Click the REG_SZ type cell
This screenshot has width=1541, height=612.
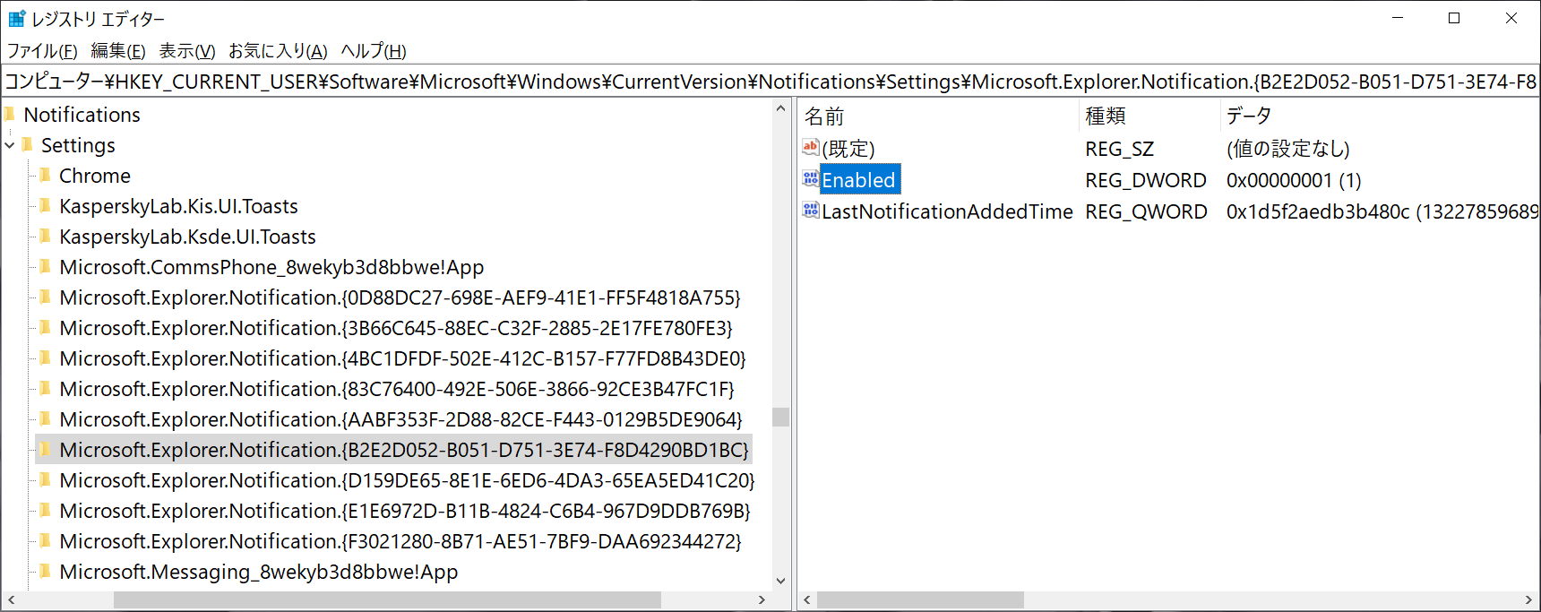pos(1119,149)
